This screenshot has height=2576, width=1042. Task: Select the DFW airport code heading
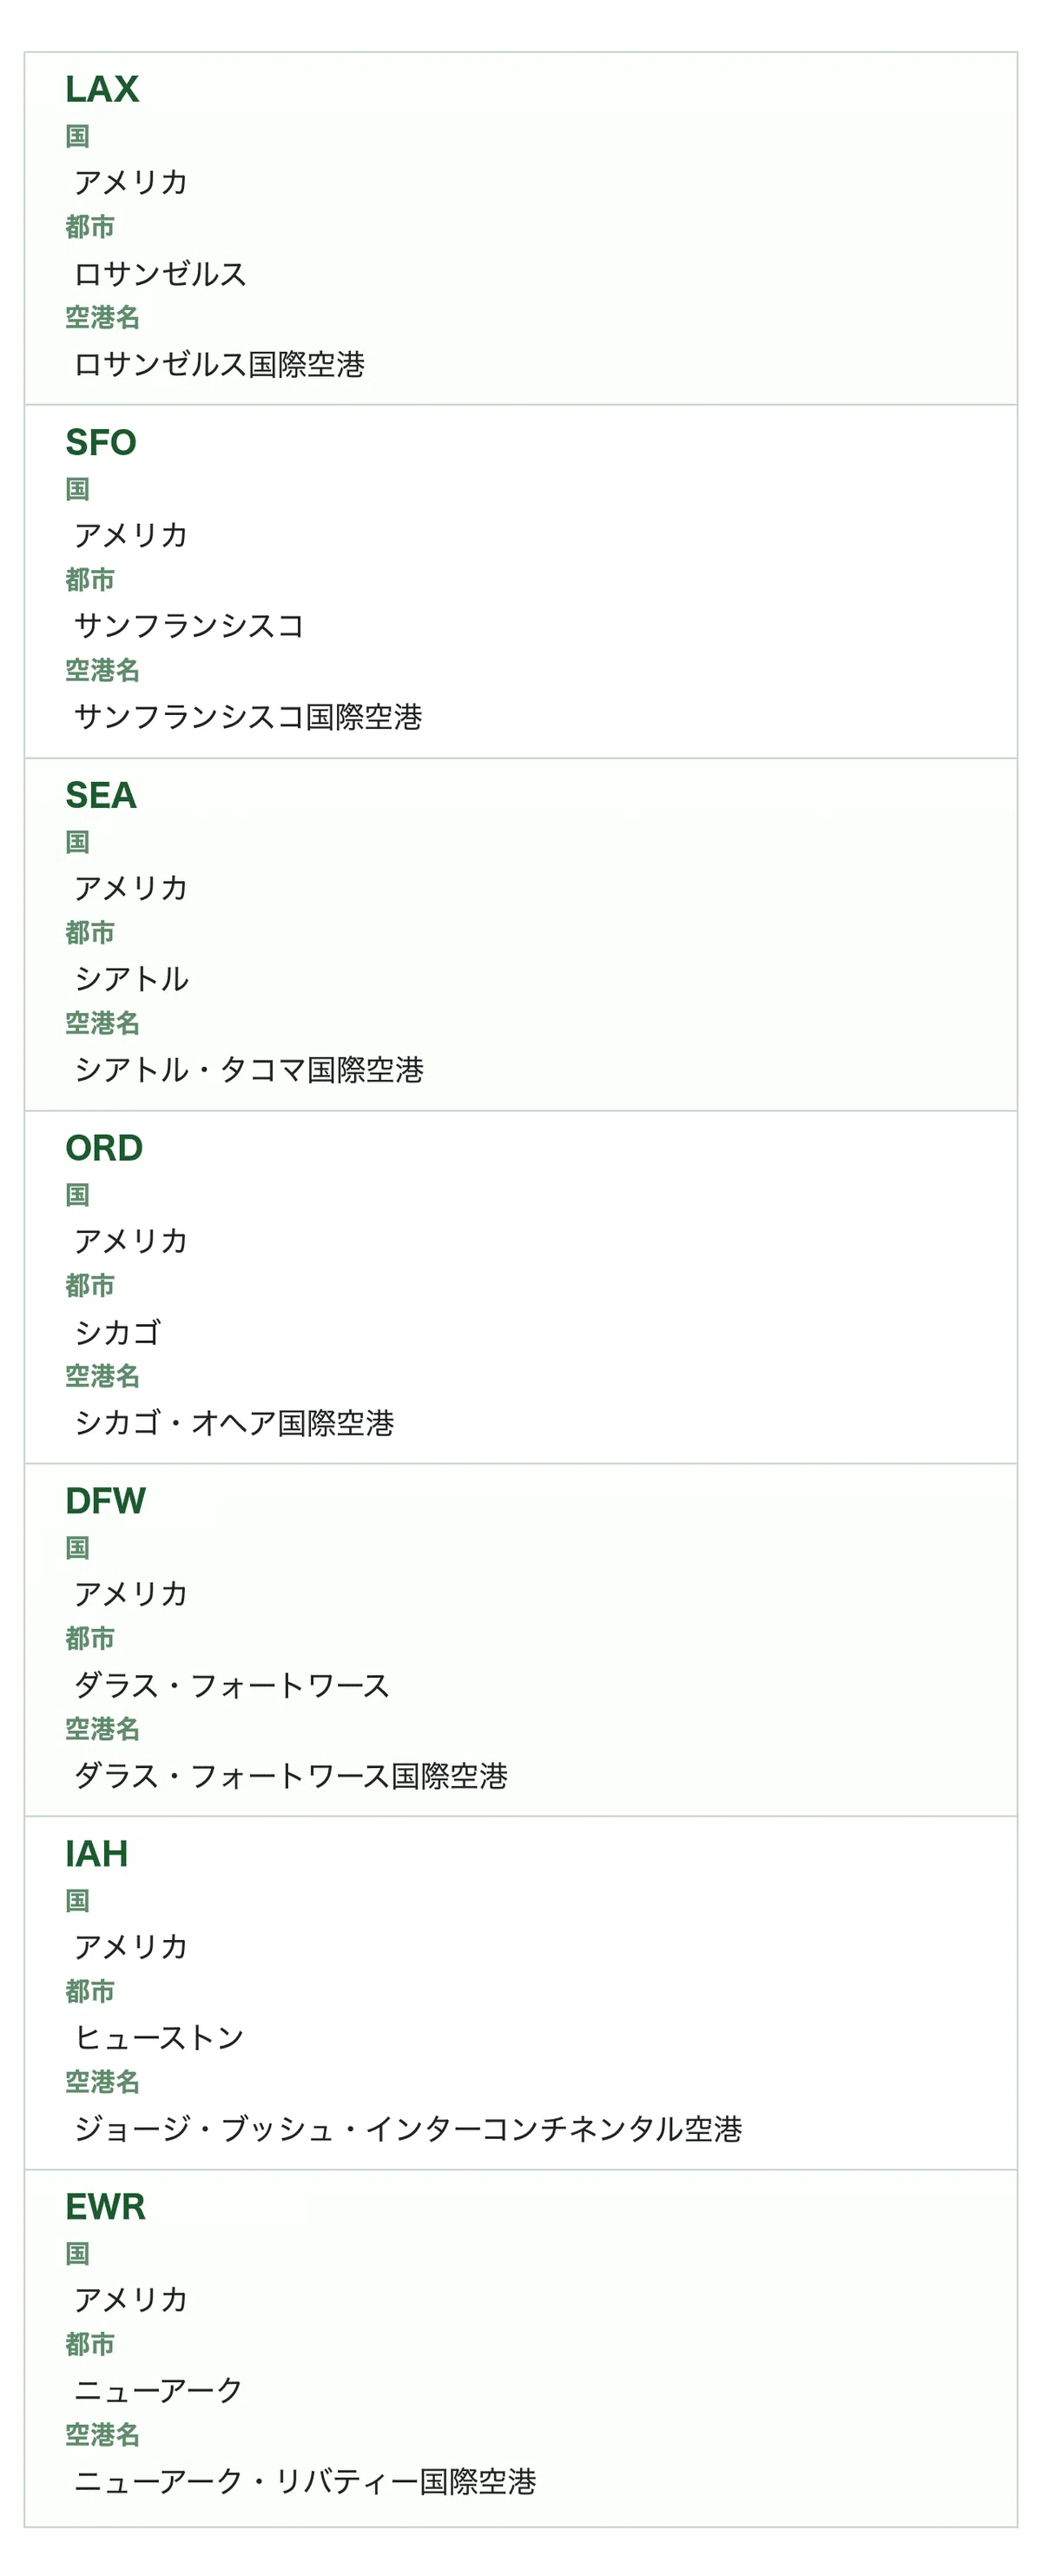coord(106,1501)
